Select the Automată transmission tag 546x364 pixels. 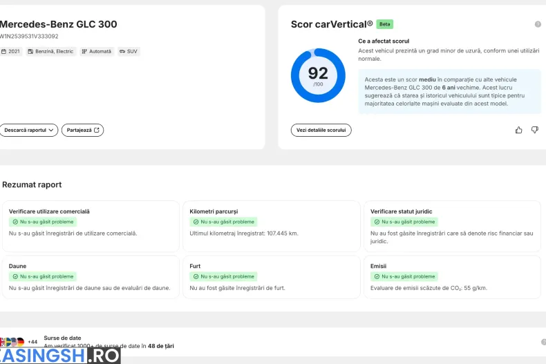click(97, 51)
